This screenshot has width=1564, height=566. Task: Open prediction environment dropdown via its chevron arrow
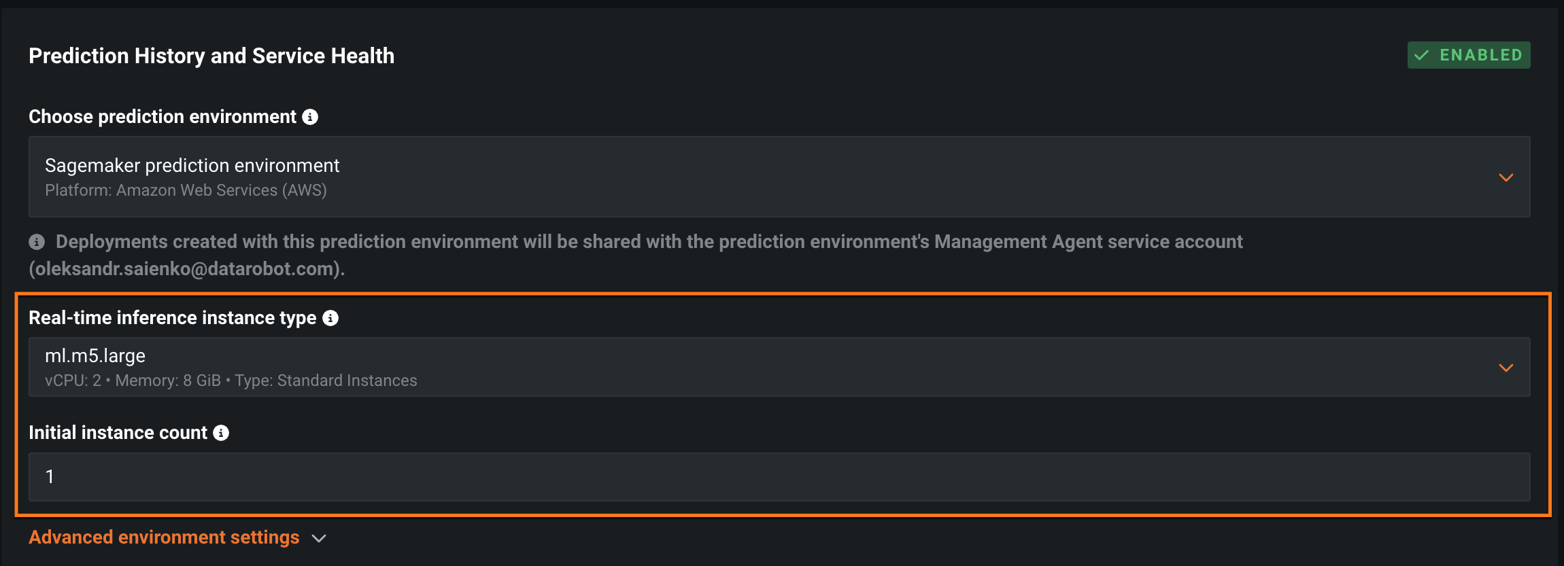(1506, 177)
